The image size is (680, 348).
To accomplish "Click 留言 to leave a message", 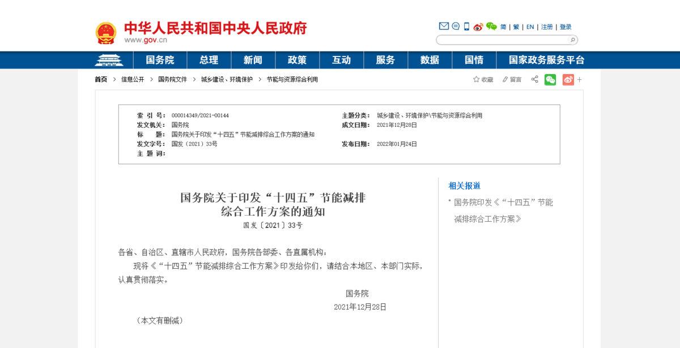I will 512,80.
